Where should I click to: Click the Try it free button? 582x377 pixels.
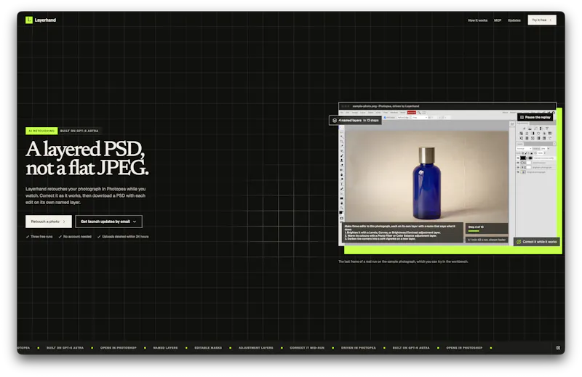(542, 20)
